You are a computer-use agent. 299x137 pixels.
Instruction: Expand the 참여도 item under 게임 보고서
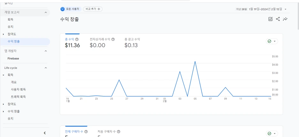pyautogui.click(x=4, y=34)
